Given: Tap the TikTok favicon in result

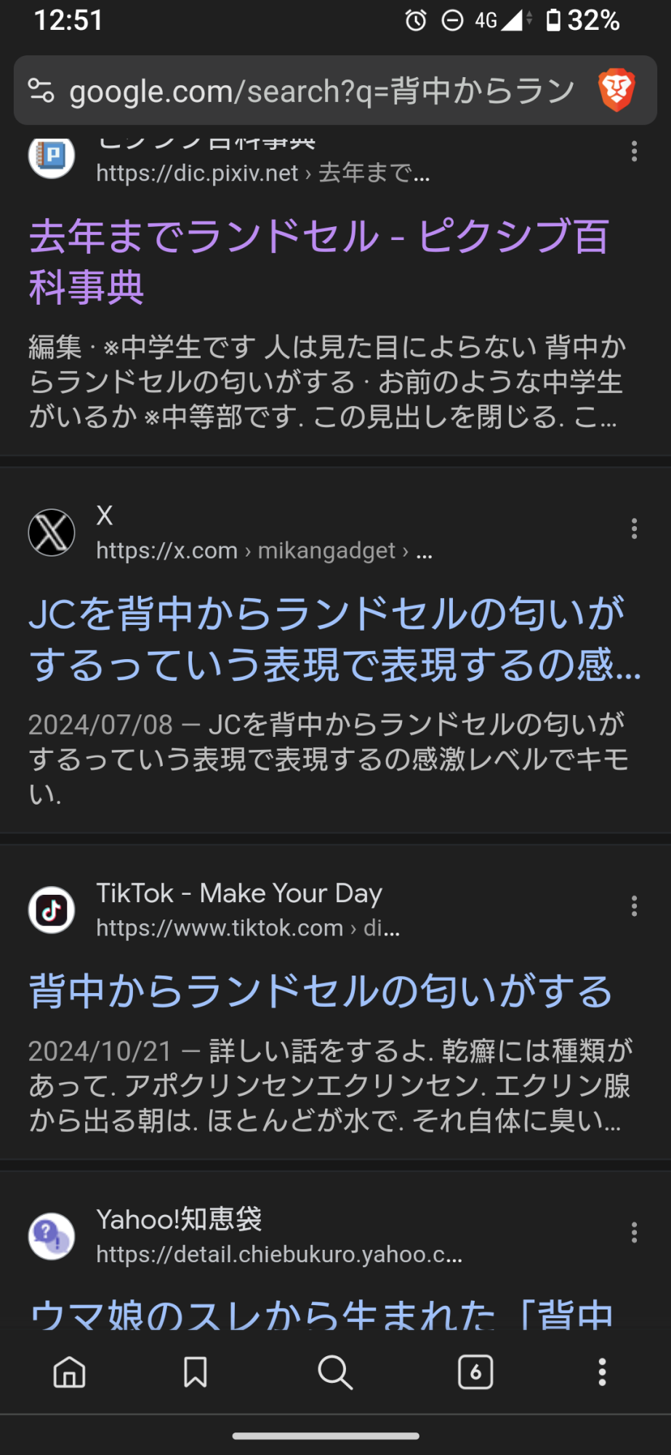Looking at the screenshot, I should [x=52, y=909].
